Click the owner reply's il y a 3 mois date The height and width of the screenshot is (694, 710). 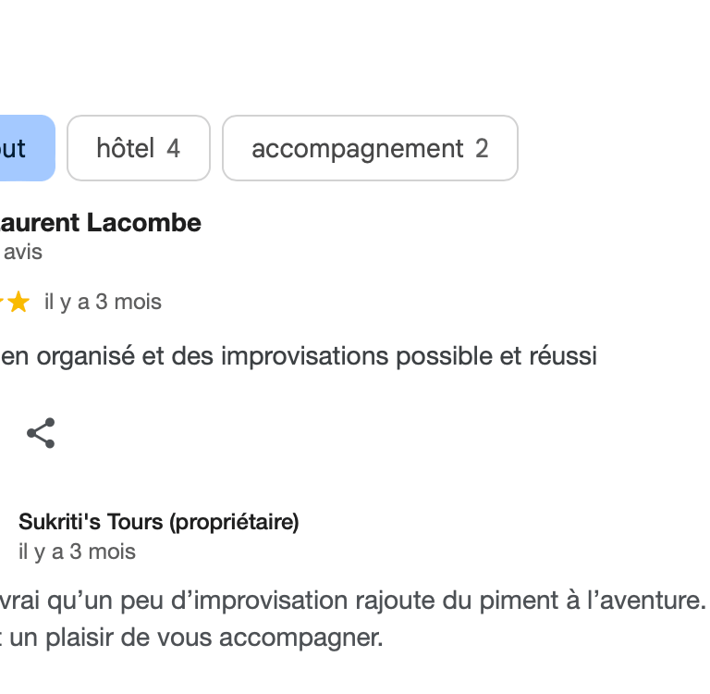click(x=77, y=551)
